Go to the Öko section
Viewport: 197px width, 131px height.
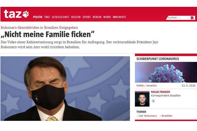click(47, 17)
